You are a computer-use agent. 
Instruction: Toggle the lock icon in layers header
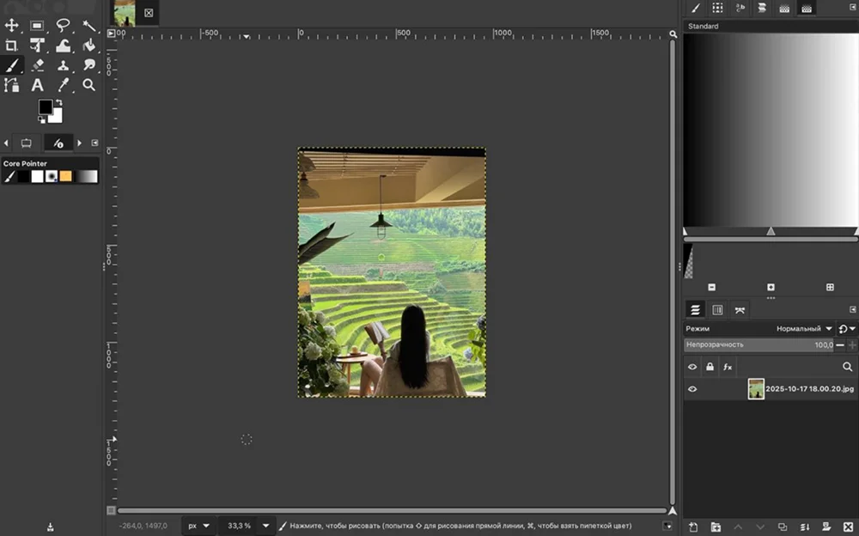(x=710, y=367)
